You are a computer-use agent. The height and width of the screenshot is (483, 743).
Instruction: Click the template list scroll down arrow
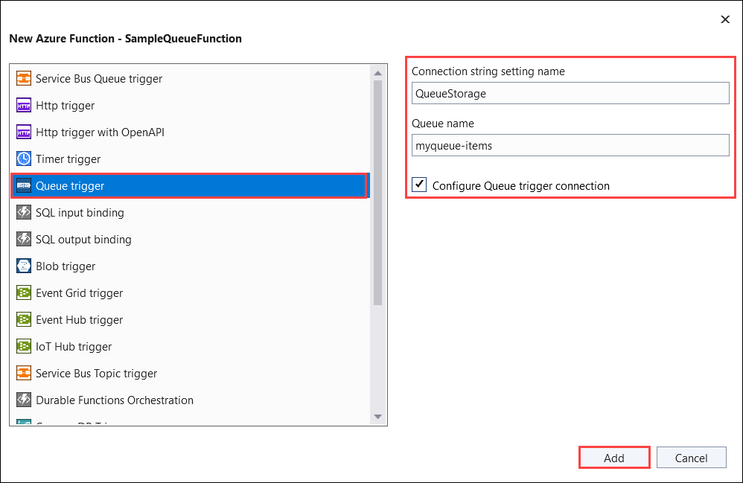(x=377, y=417)
